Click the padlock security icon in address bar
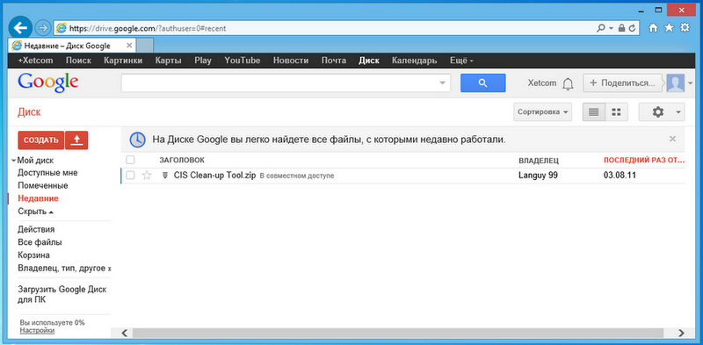Viewport: 703px width, 345px height. tap(622, 28)
